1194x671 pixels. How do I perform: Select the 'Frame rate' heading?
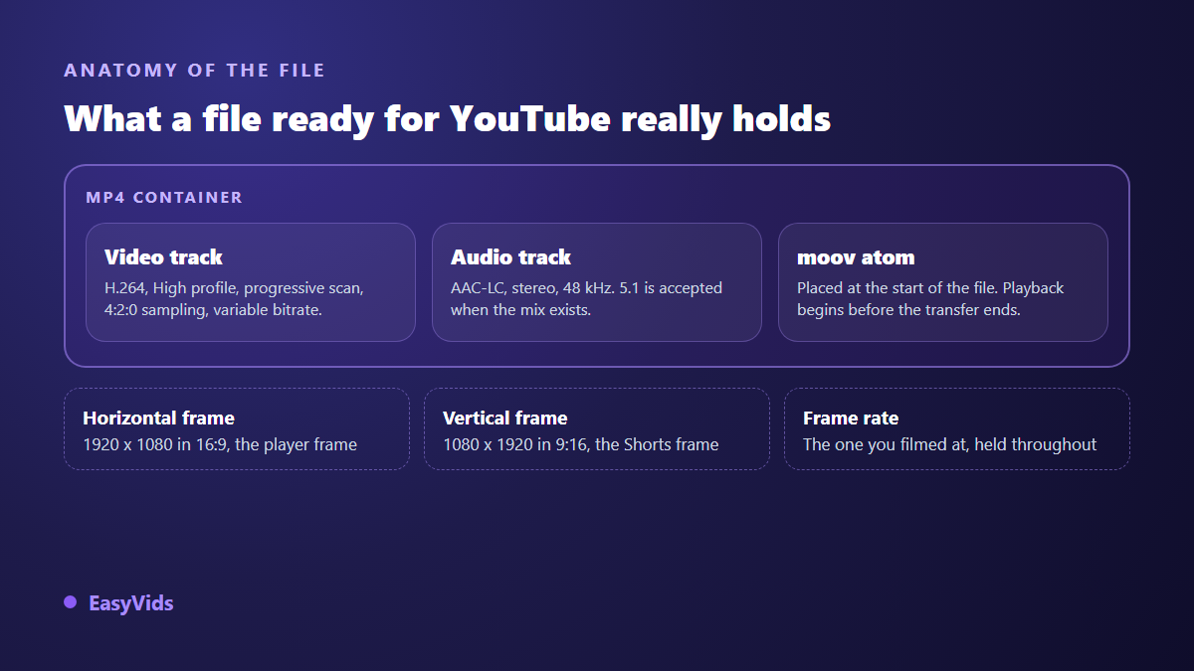(851, 418)
